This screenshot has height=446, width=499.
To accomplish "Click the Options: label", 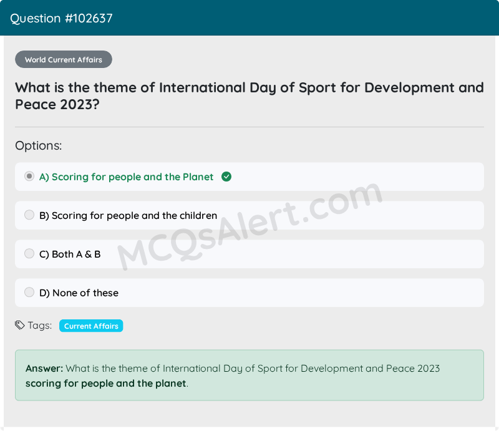I will 39,146.
